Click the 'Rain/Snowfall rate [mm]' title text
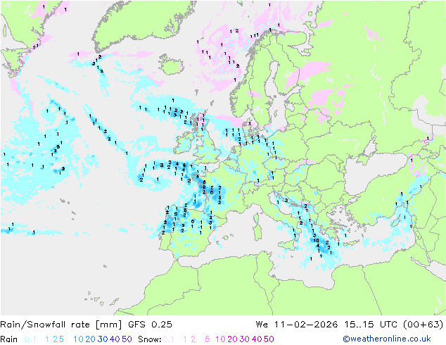This screenshot has height=345, width=446. 61,325
